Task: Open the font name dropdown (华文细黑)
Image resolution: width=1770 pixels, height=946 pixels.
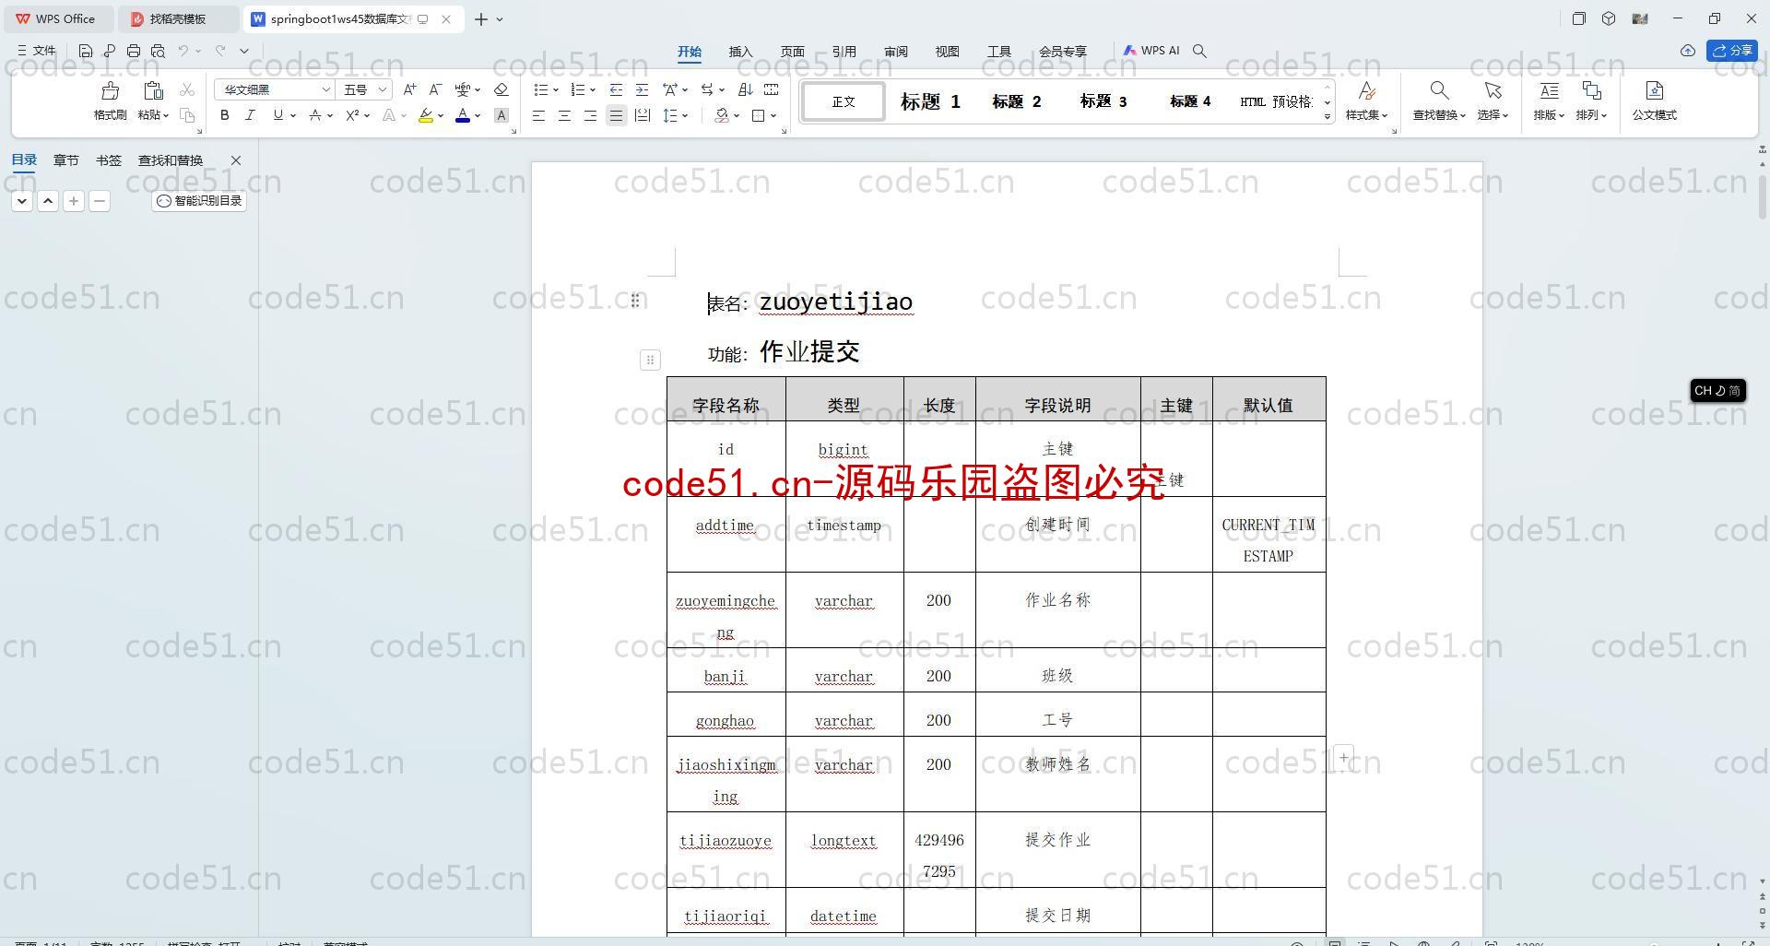Action: tap(325, 89)
